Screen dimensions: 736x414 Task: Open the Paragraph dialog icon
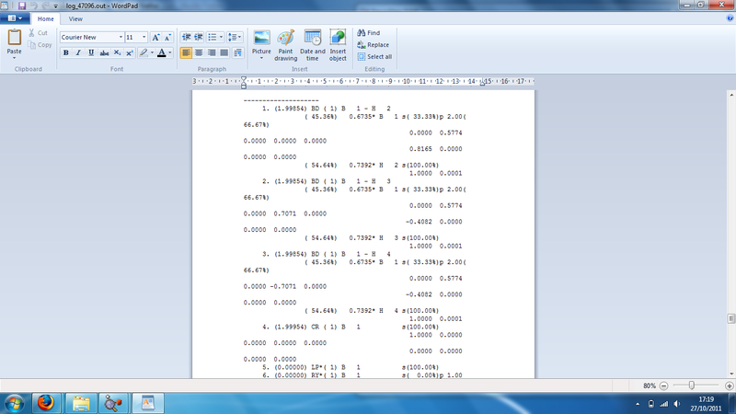(x=238, y=52)
